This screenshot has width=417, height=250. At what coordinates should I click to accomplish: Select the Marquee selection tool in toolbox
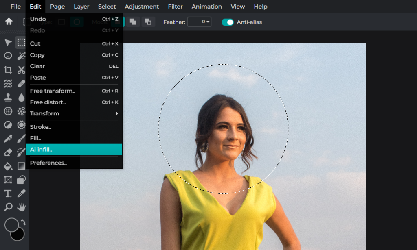[21, 42]
